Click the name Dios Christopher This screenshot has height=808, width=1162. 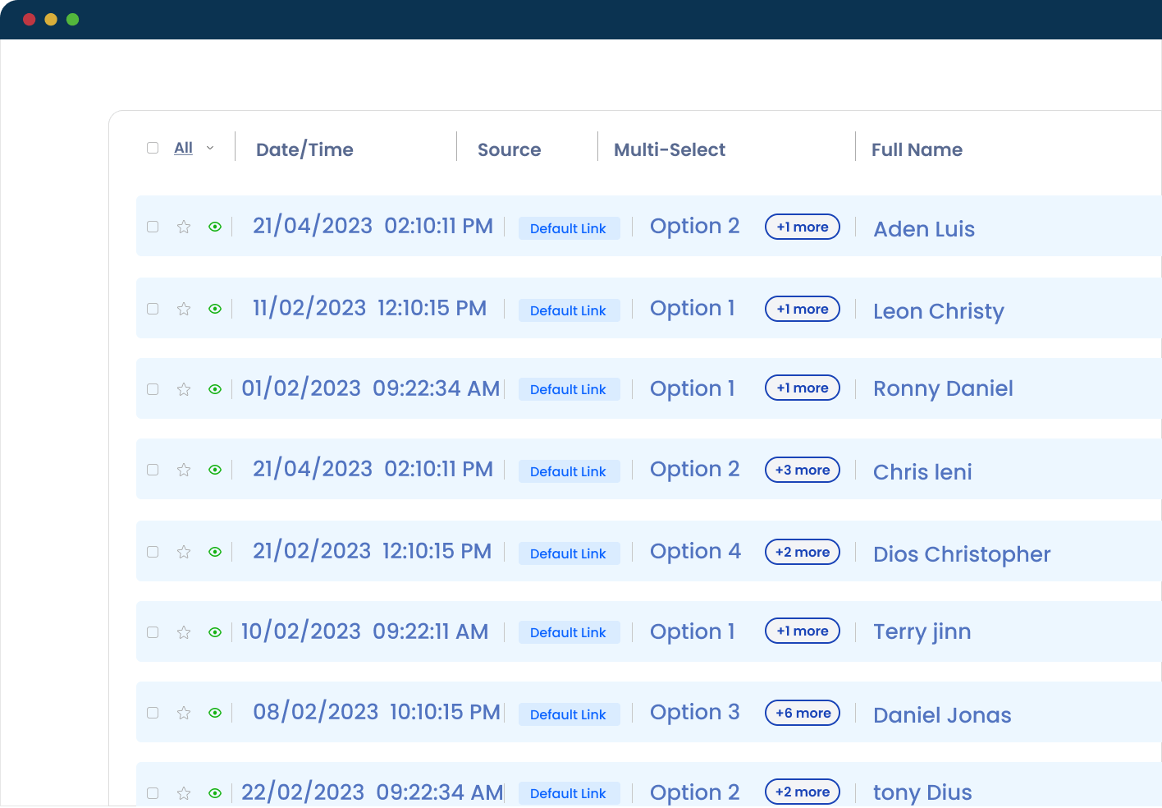coord(962,555)
